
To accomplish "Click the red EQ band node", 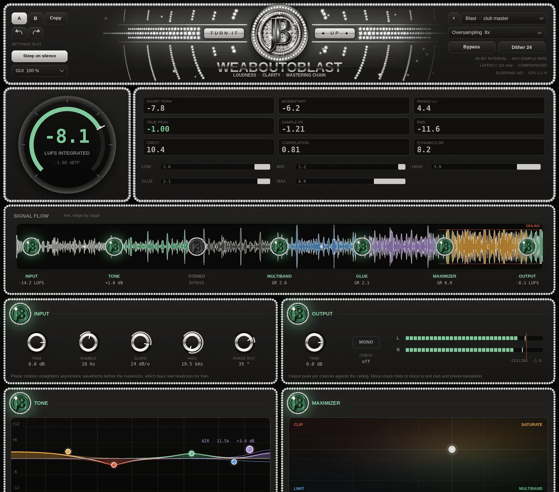I will [114, 464].
